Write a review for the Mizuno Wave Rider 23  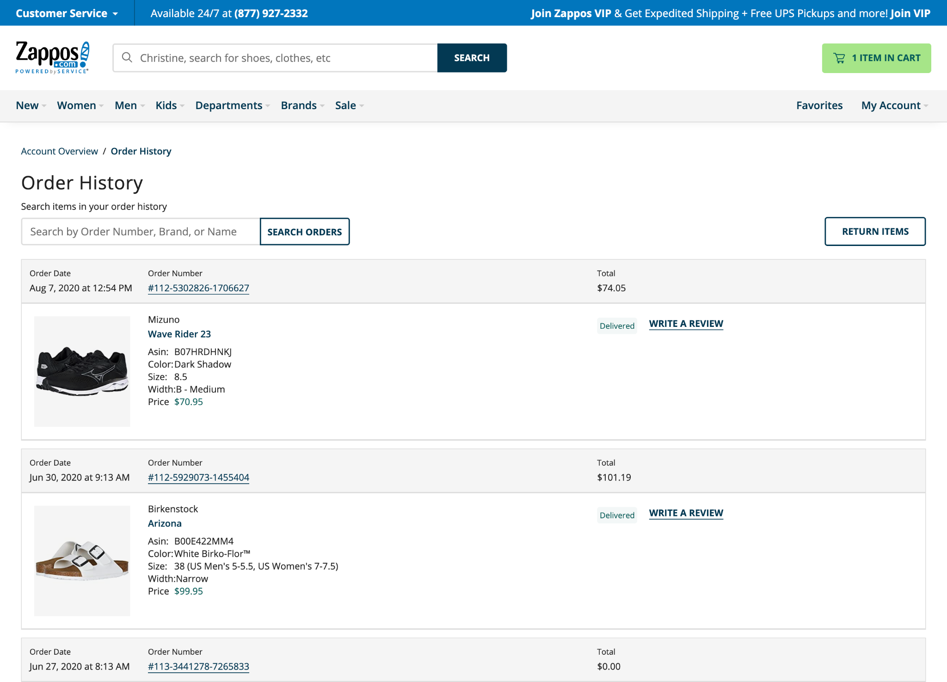[x=686, y=323]
